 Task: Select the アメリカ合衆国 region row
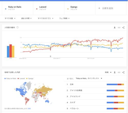click(95, 90)
